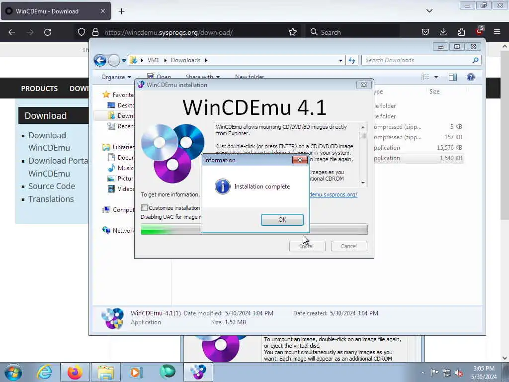Click the List all tabs chevron in Firefox

429,11
